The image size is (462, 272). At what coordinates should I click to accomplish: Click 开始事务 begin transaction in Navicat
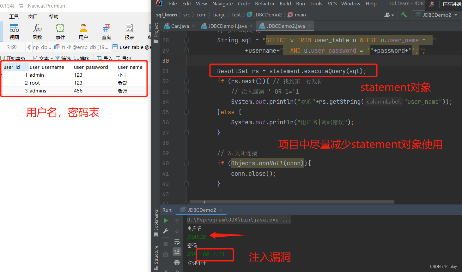pos(13,58)
